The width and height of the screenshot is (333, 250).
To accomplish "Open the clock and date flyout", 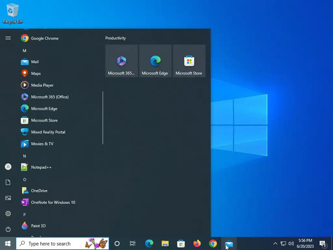I will click(x=305, y=243).
